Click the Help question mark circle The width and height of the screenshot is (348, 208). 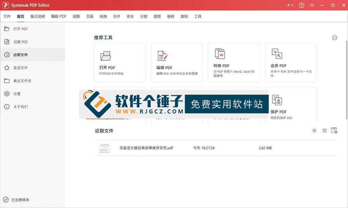pyautogui.click(x=301, y=5)
